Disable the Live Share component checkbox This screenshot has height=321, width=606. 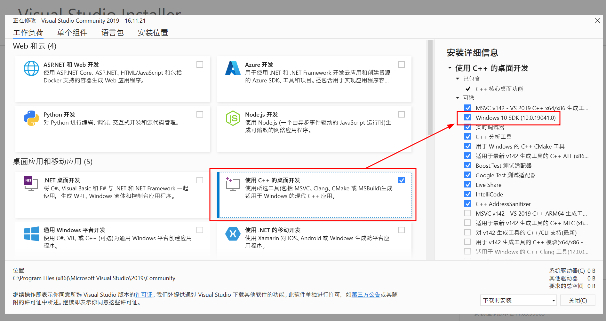468,185
